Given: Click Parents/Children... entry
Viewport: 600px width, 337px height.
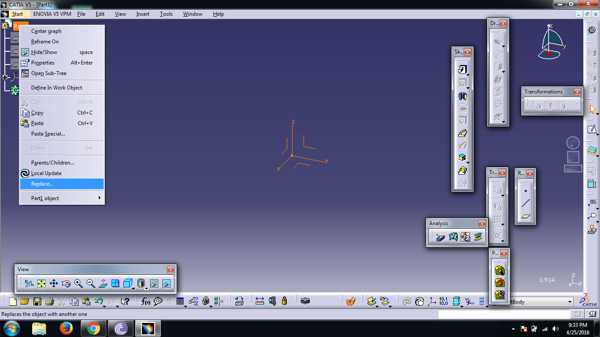Looking at the screenshot, I should [x=61, y=163].
